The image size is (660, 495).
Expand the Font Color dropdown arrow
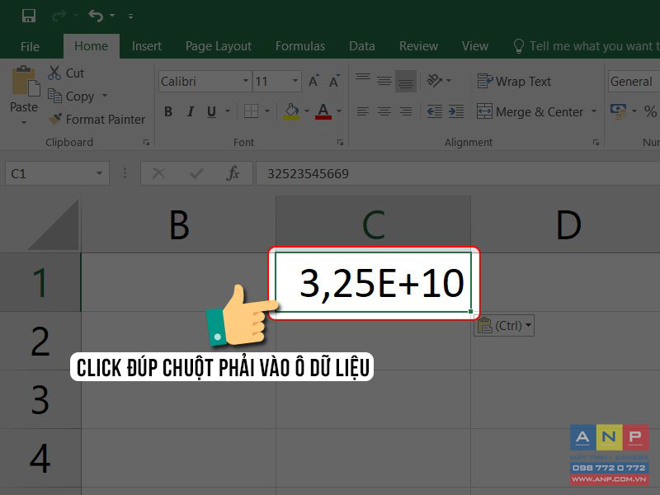[x=339, y=111]
